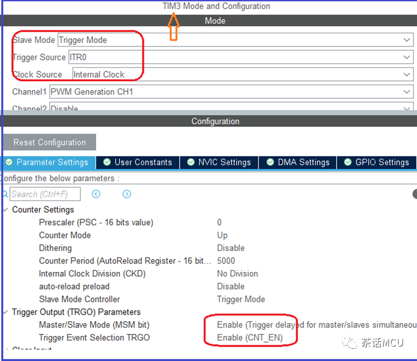
Task: Click the Slave Mode Controller label
Action: tap(79, 300)
